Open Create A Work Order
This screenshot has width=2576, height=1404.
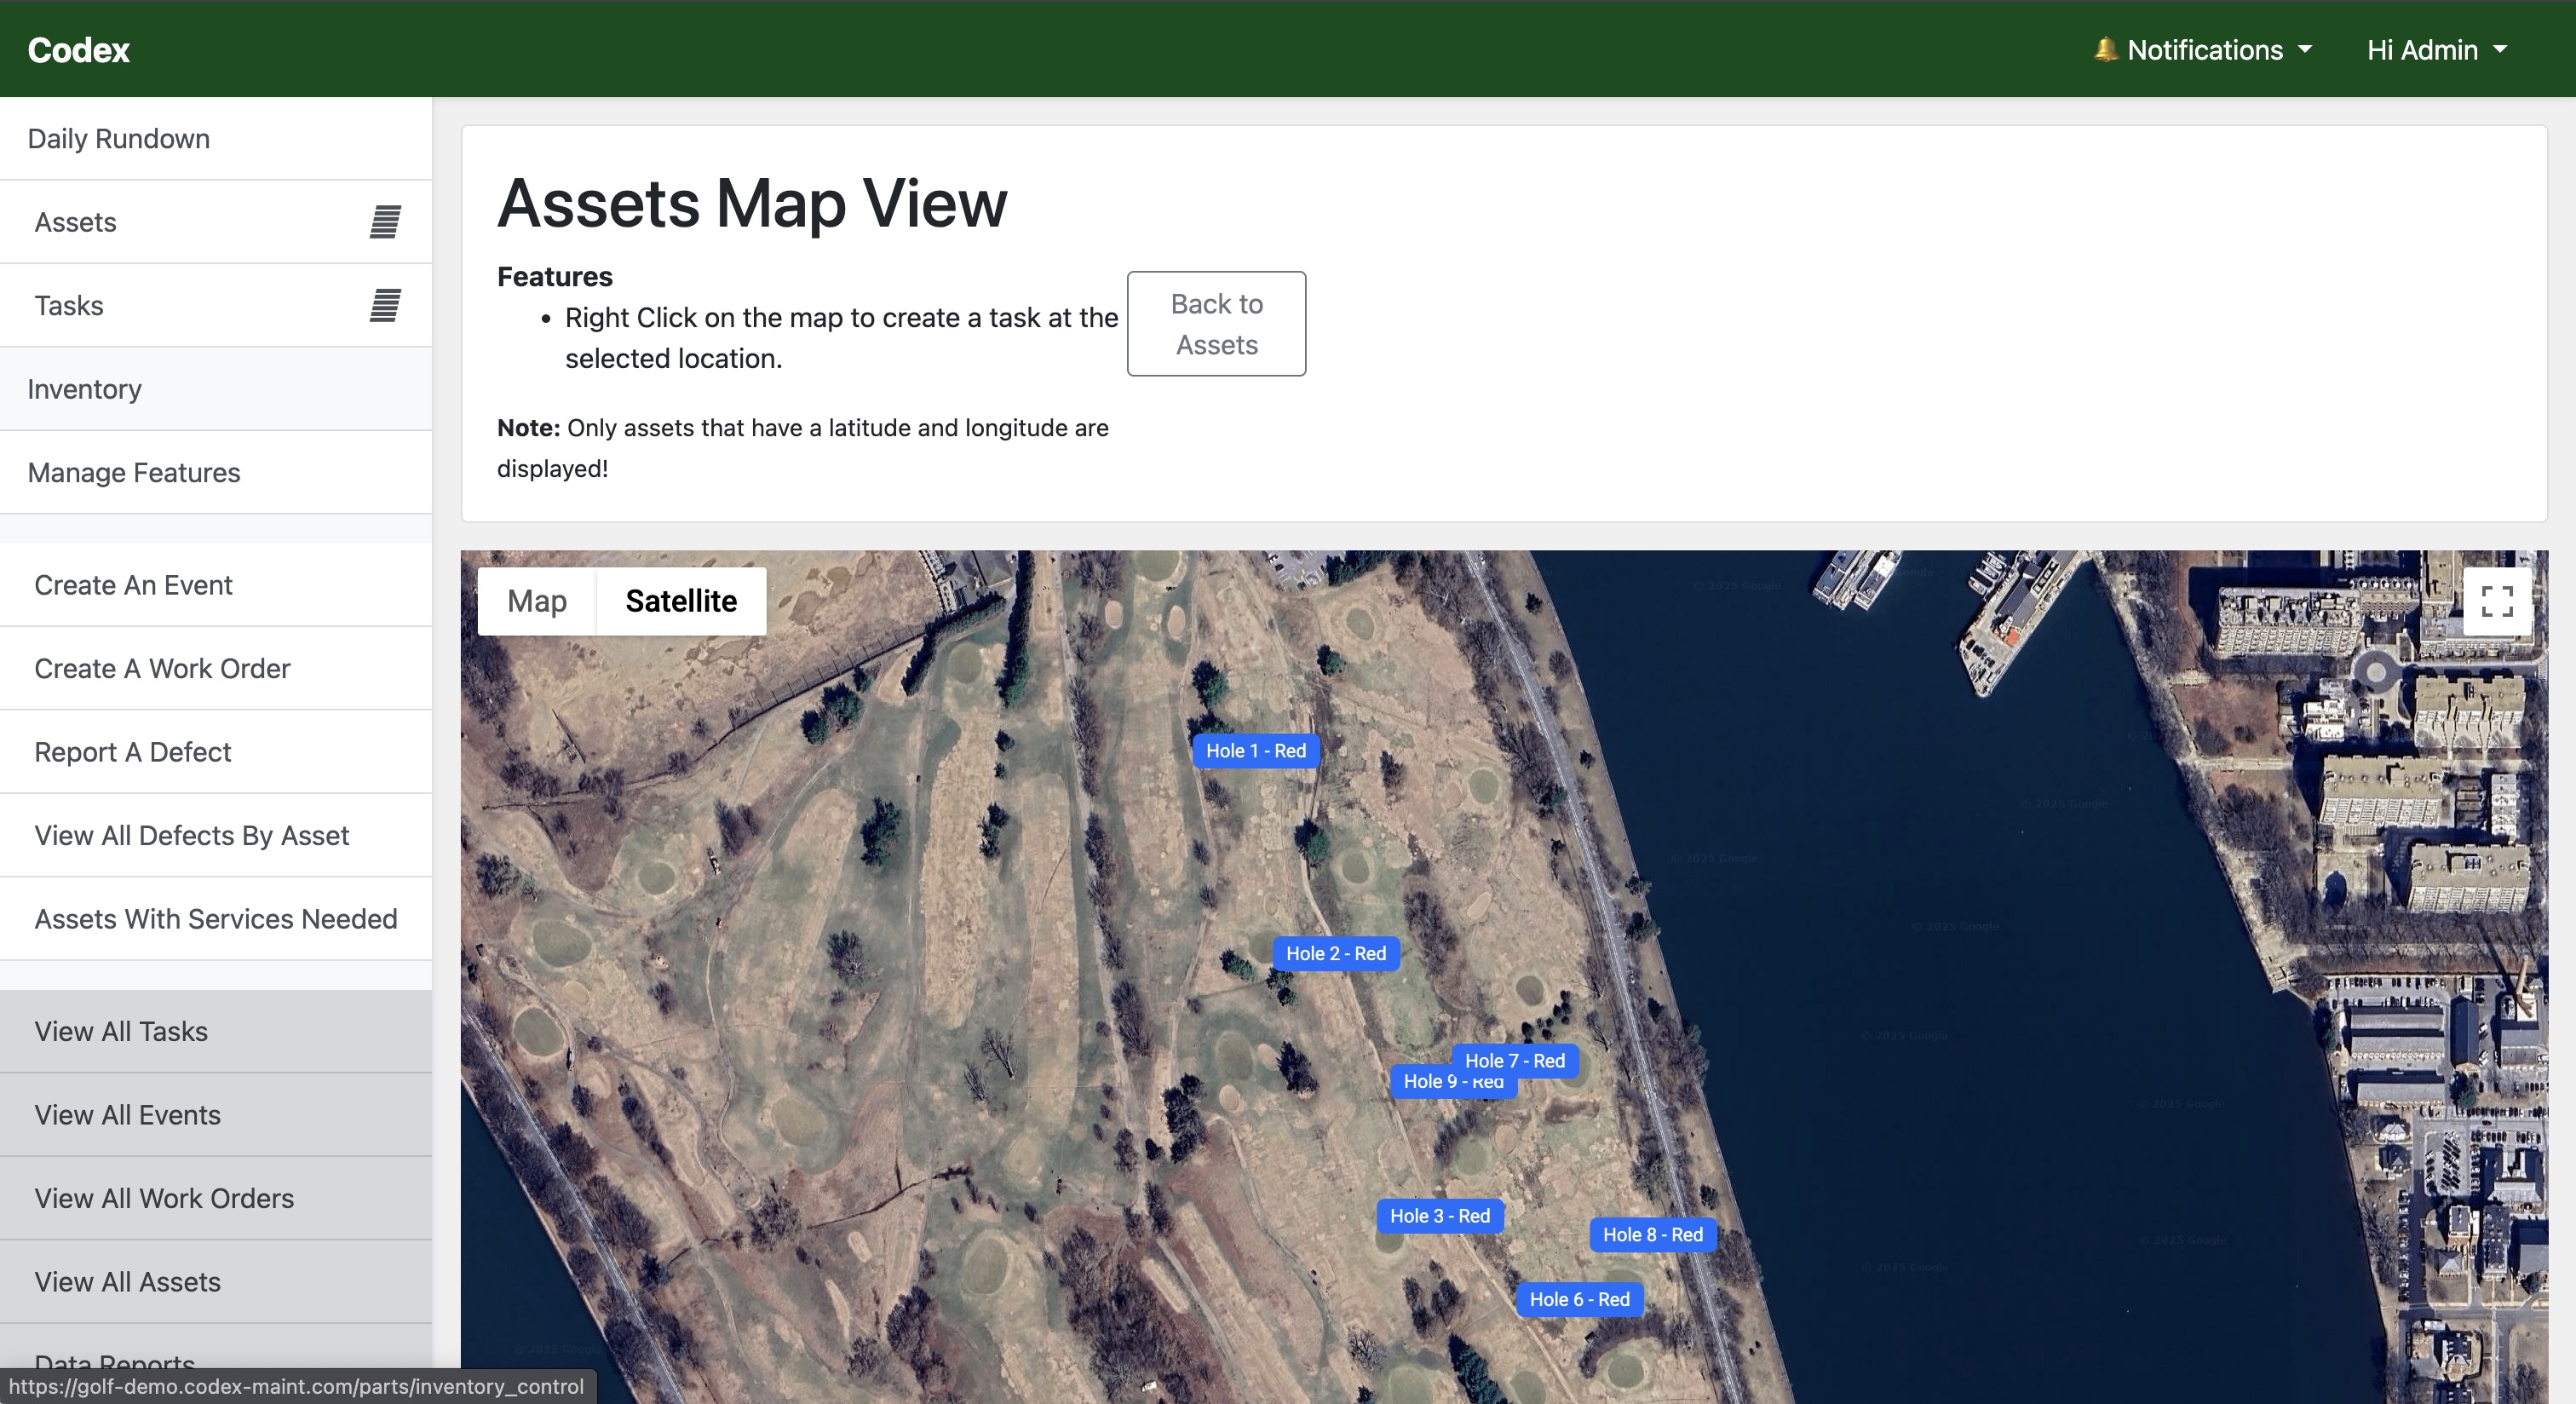click(162, 668)
